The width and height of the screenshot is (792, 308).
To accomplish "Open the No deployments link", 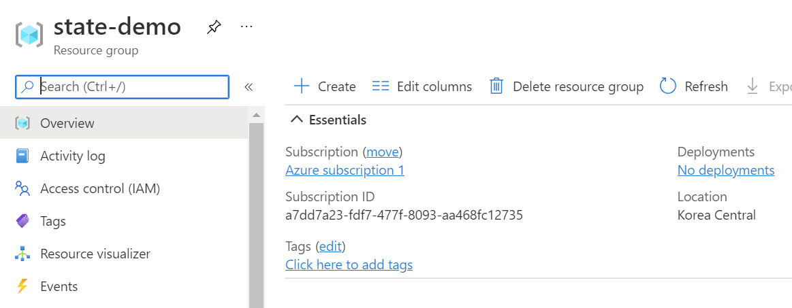I will point(726,171).
